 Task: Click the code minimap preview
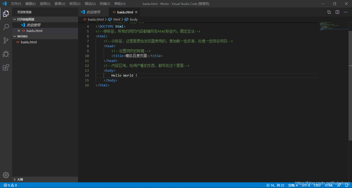[334, 26]
